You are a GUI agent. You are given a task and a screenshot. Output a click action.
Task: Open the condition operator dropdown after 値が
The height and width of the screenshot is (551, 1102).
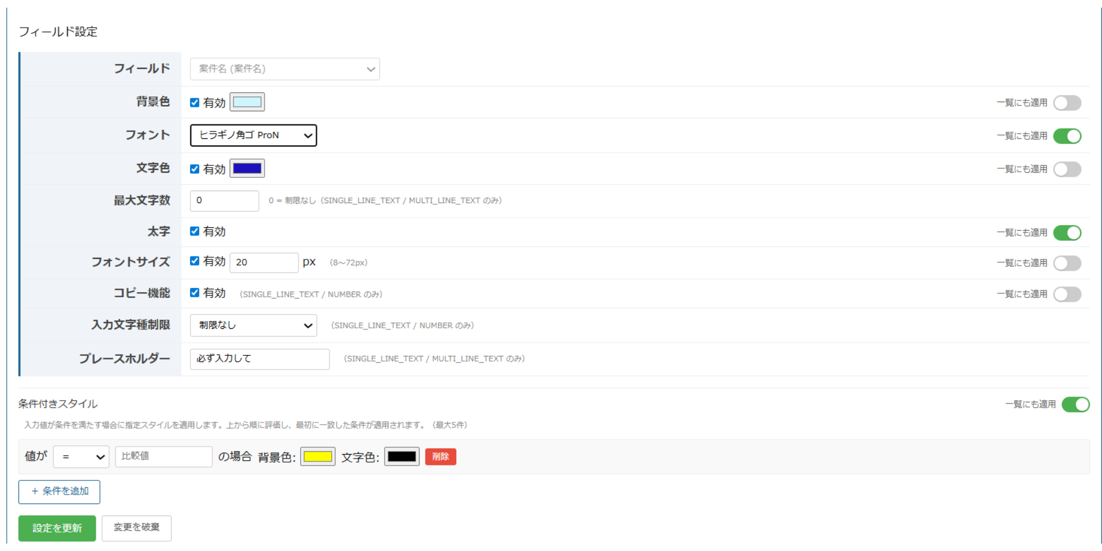(x=81, y=457)
